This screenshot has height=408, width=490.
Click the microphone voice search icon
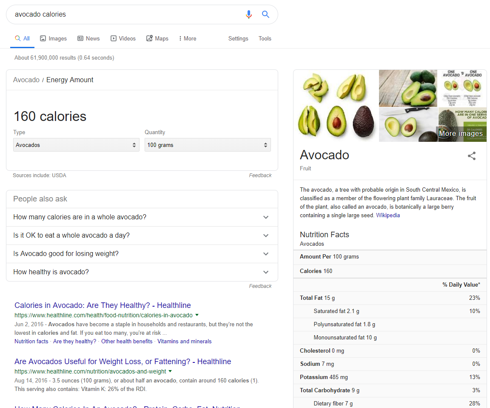pyautogui.click(x=249, y=14)
